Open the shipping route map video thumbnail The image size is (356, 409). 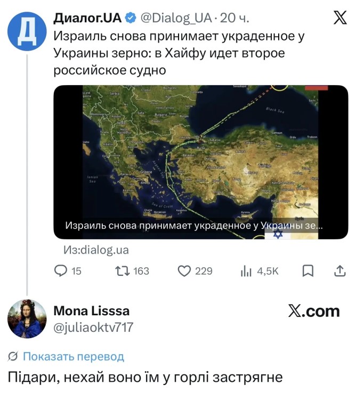(x=200, y=160)
